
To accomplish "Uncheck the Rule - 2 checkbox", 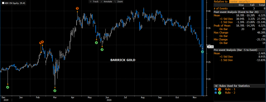I will 216,93.
